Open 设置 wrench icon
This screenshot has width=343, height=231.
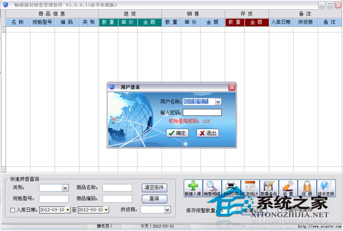[288, 188]
